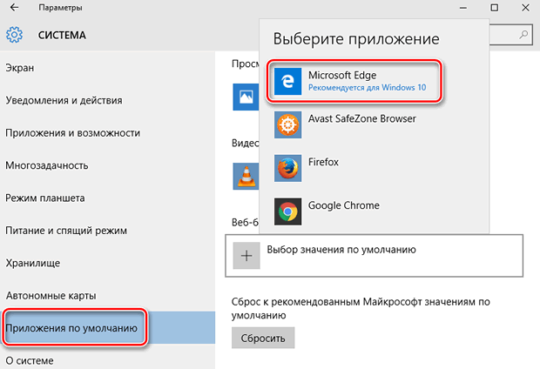Click the back arrow in title bar

click(14, 8)
